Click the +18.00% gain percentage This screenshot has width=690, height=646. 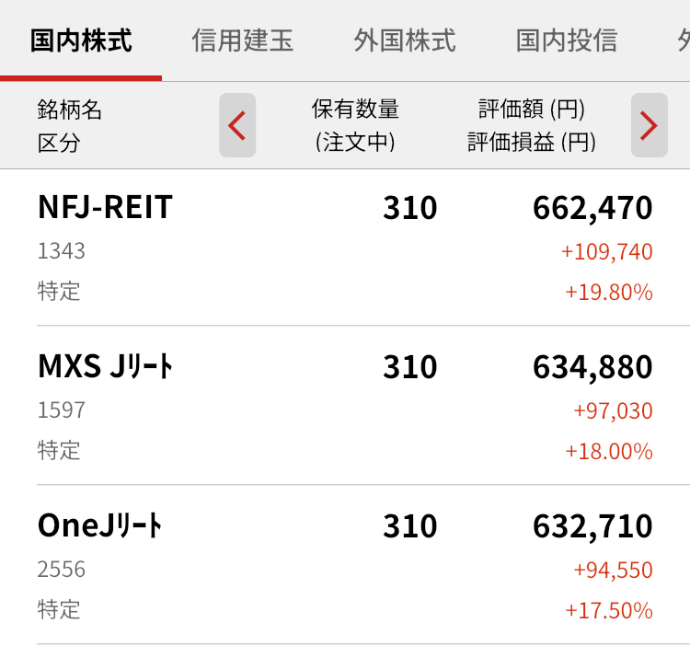pos(608,452)
